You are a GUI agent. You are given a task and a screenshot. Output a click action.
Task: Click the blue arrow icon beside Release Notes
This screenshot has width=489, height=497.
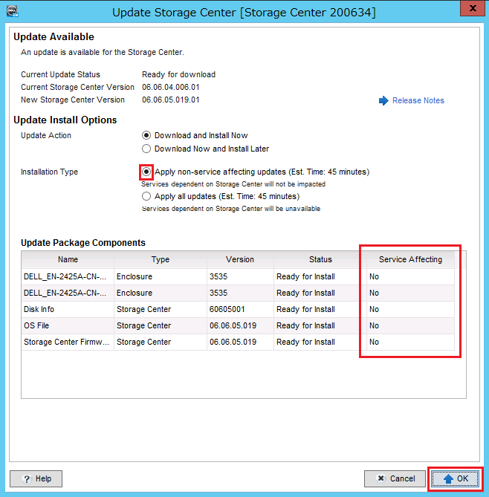pos(383,100)
